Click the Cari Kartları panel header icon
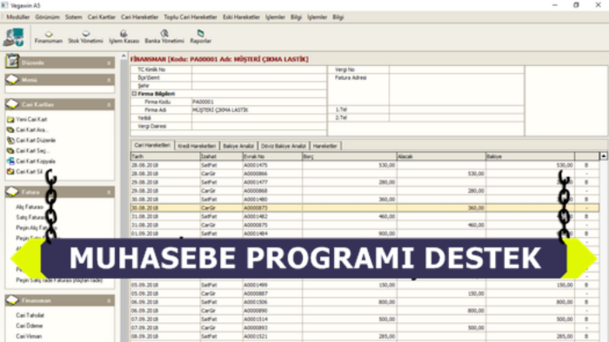Viewport: 609px width, 342px height. click(x=12, y=104)
